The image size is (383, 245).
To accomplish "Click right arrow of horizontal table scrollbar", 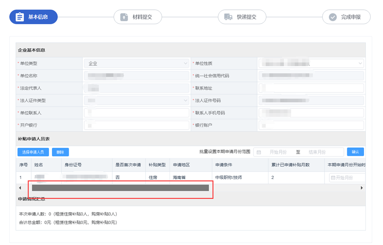I will point(361,188).
